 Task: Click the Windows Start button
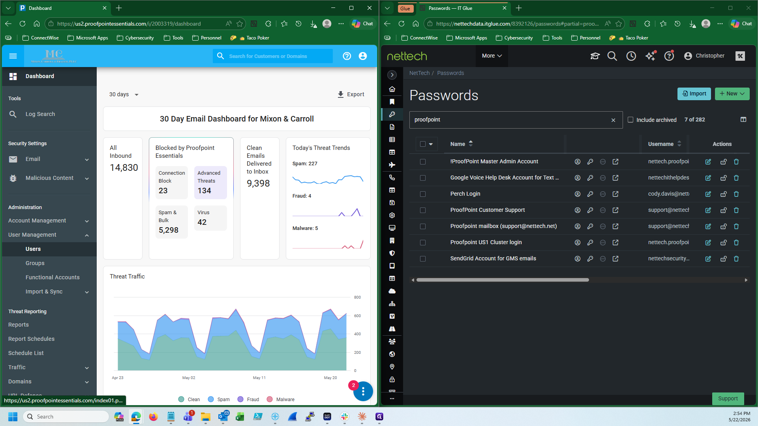tap(13, 417)
